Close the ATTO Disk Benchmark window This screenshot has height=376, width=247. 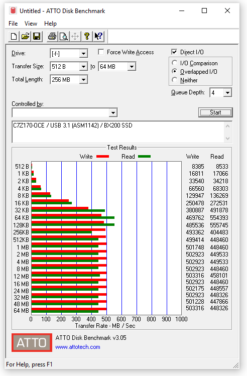(x=227, y=11)
